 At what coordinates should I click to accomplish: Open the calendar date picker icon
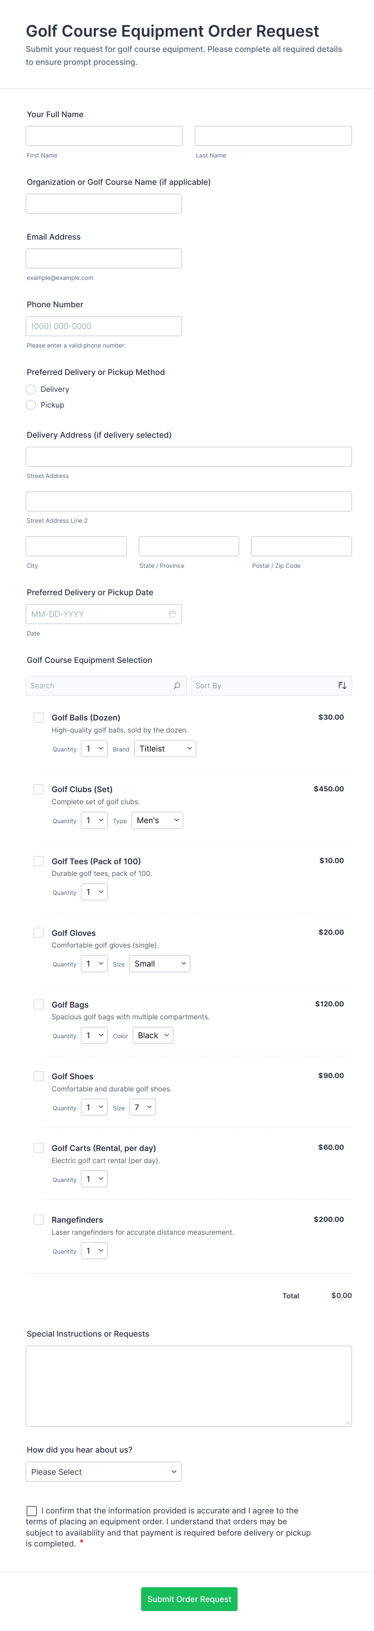pos(173,614)
